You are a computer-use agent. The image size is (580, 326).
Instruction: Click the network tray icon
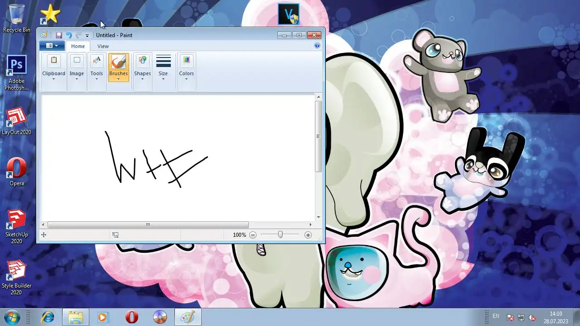point(521,317)
